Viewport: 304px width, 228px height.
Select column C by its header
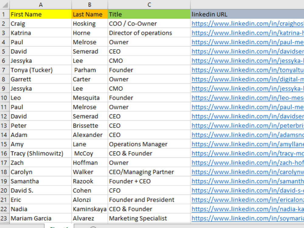pyautogui.click(x=149, y=5)
